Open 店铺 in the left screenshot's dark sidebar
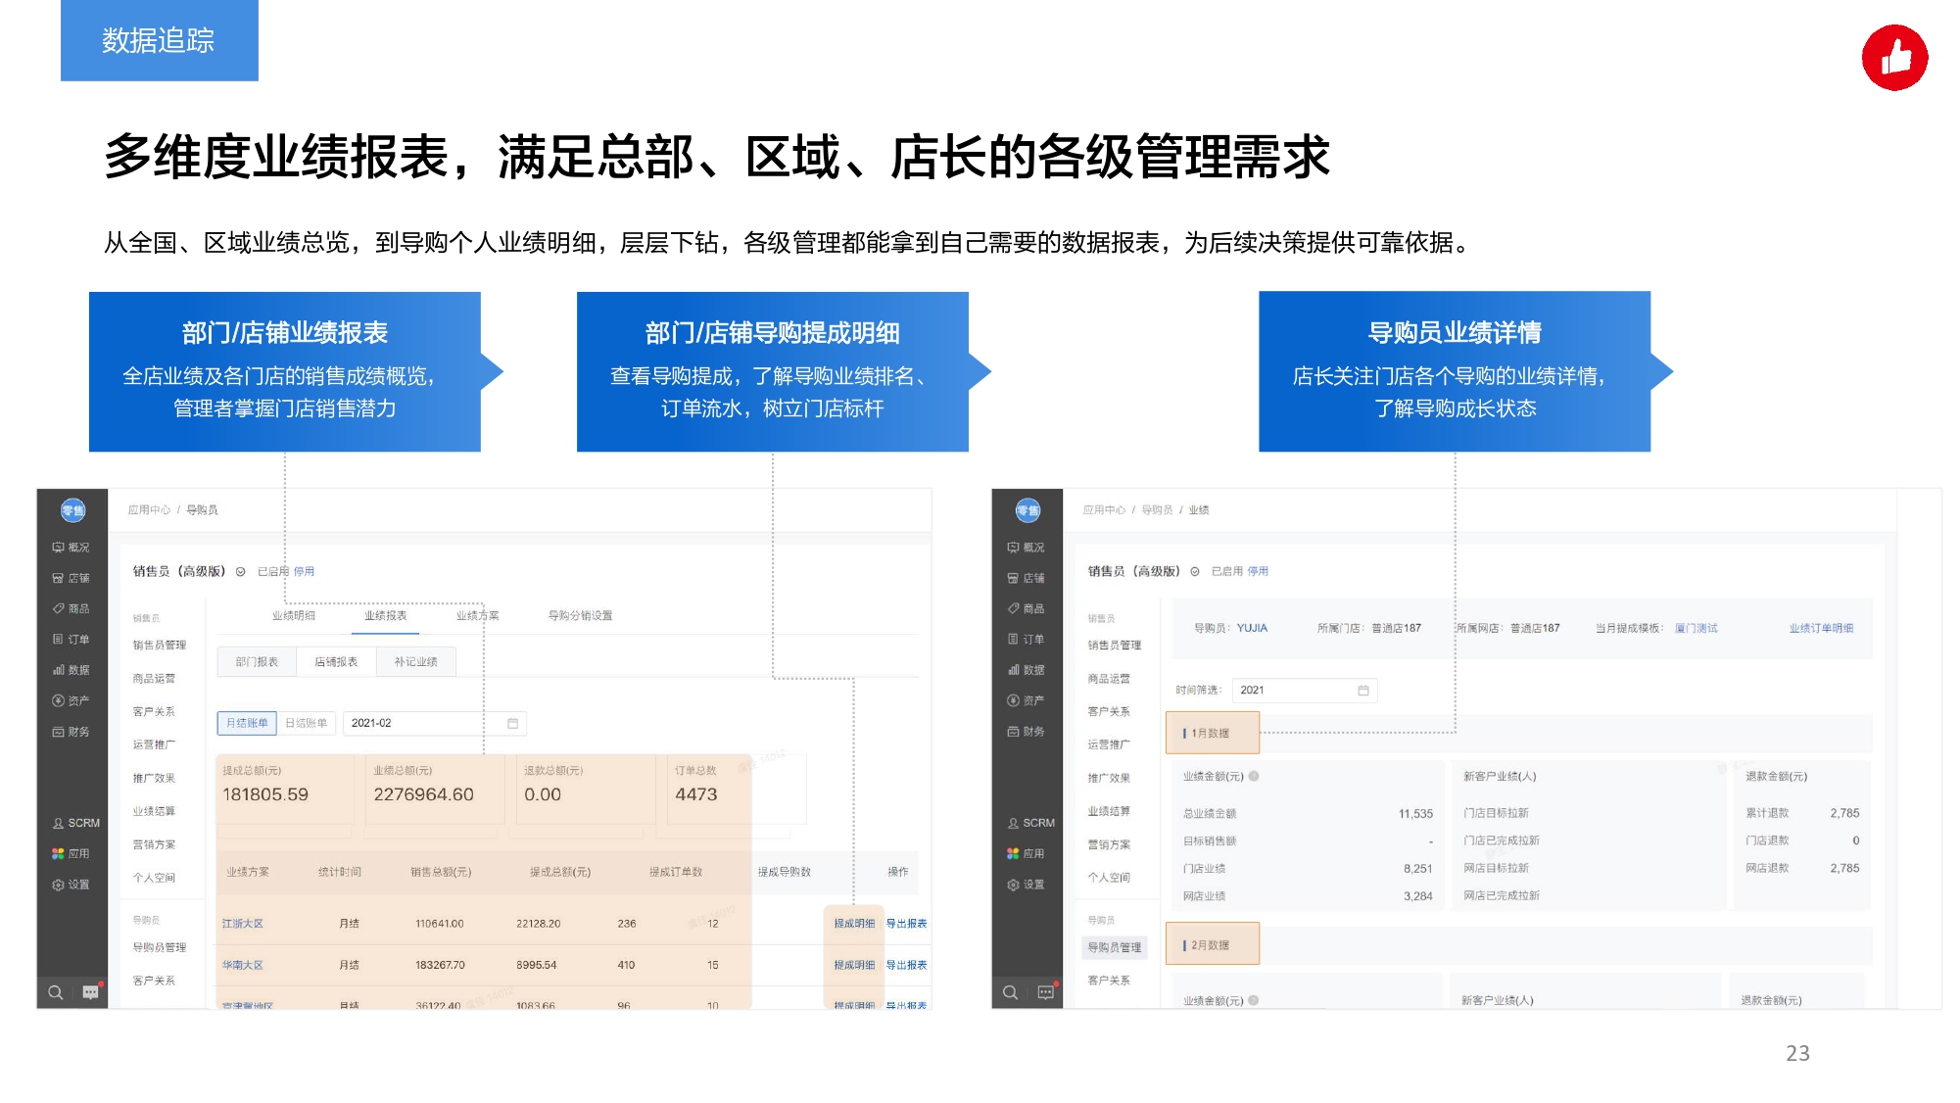 [x=71, y=578]
